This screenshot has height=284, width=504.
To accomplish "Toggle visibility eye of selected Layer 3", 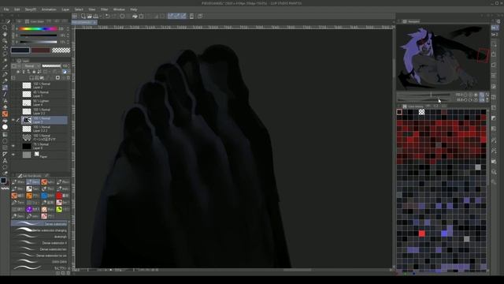I will [x=13, y=121].
